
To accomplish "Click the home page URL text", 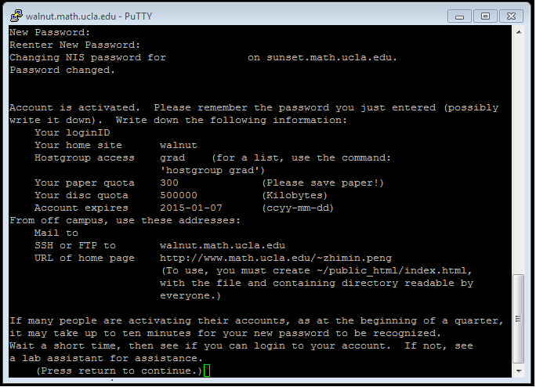I will (x=276, y=258).
